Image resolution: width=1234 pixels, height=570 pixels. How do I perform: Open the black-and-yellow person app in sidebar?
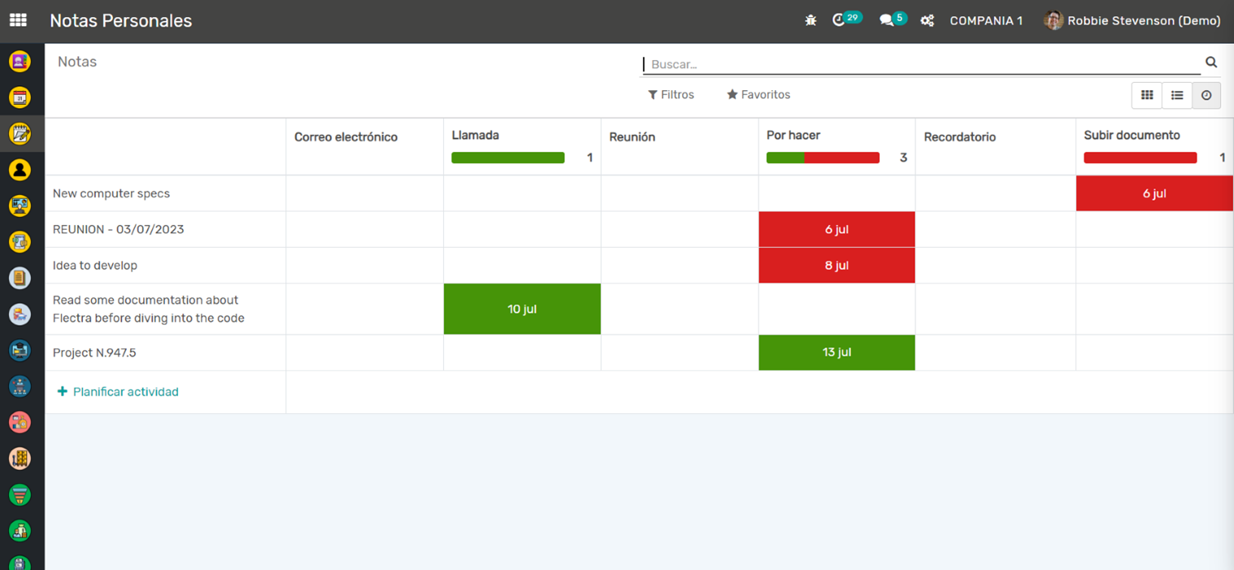[x=20, y=169]
